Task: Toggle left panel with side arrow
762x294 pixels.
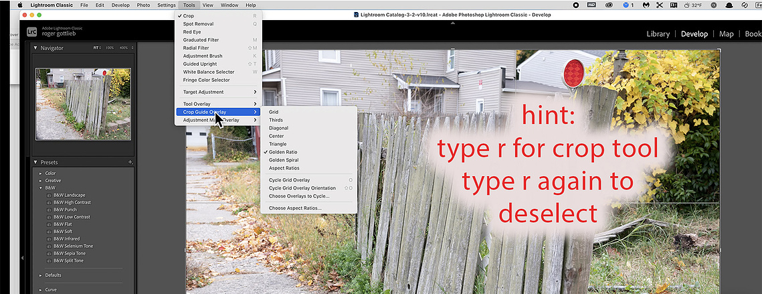Action: [x=21, y=258]
